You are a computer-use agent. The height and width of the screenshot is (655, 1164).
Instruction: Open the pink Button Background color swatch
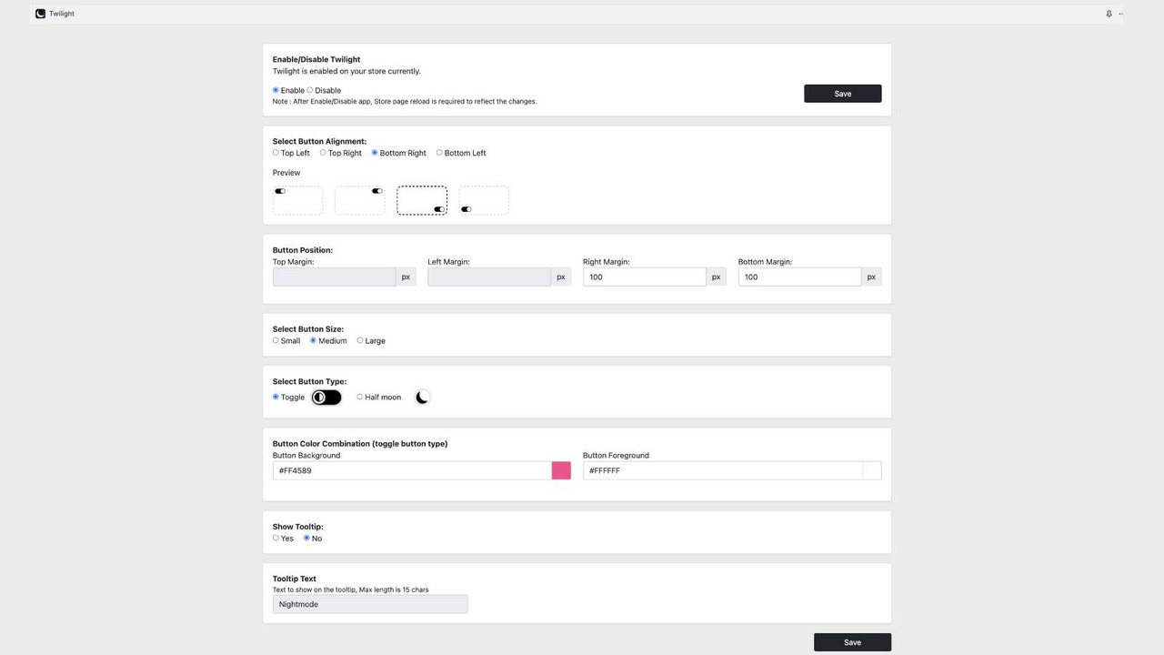click(560, 470)
